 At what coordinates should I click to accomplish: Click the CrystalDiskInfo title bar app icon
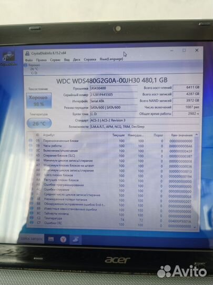pyautogui.click(x=27, y=53)
